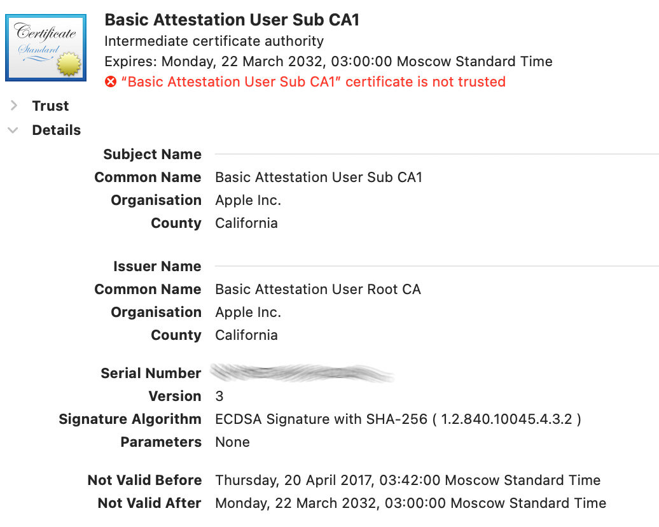Image resolution: width=659 pixels, height=527 pixels.
Task: Click the Not Valid Before date value
Action: click(x=408, y=481)
